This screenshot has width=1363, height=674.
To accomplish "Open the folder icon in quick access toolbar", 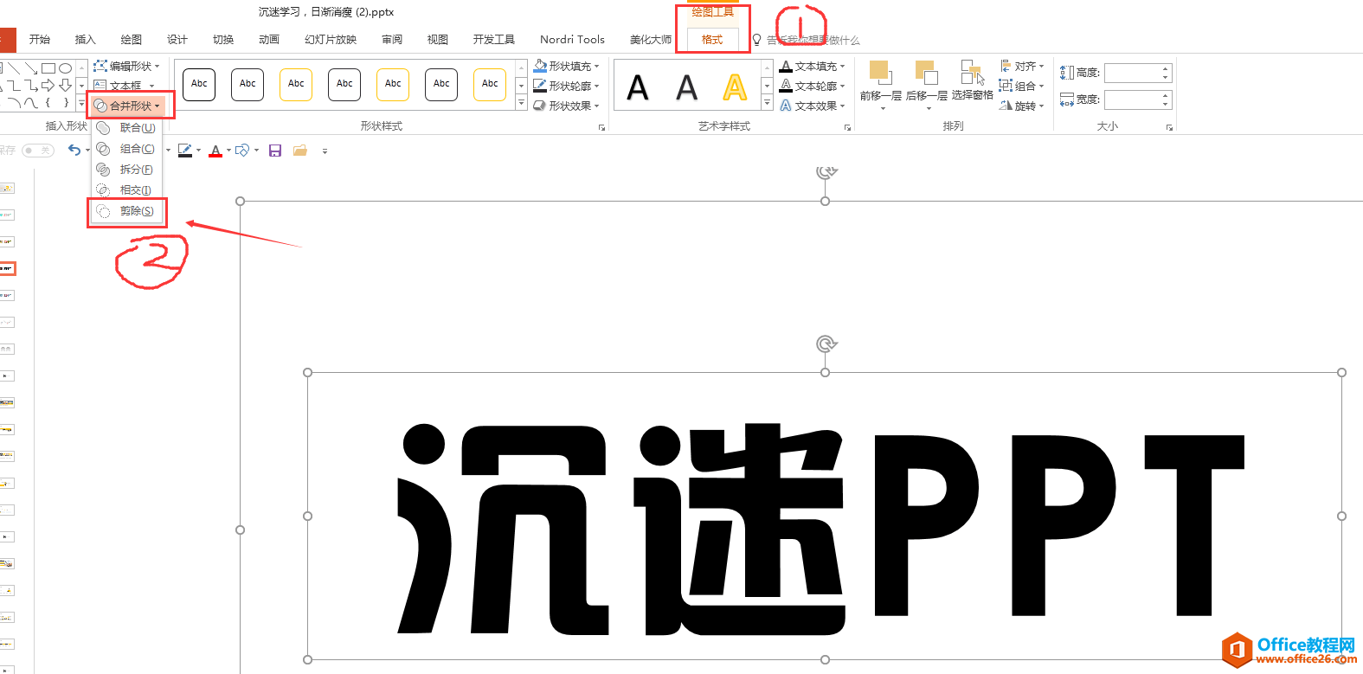I will [300, 151].
